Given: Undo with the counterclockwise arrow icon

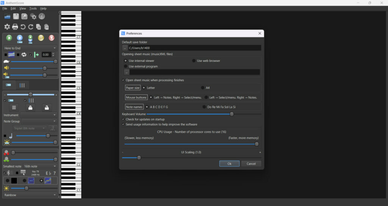Looking at the screenshot, I should pyautogui.click(x=23, y=27).
